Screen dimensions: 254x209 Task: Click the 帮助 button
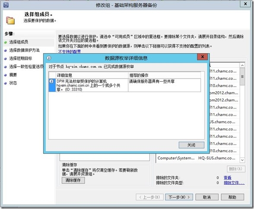pos(232,197)
